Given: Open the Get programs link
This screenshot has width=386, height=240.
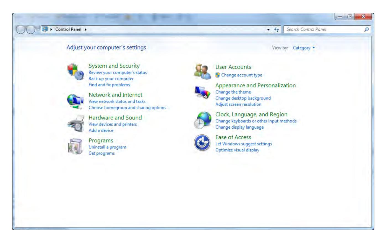Looking at the screenshot, I should (x=101, y=153).
